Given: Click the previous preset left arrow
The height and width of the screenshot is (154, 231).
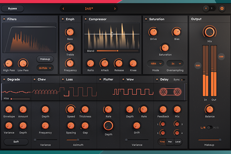Looking at the screenshot, I should click(64, 8).
